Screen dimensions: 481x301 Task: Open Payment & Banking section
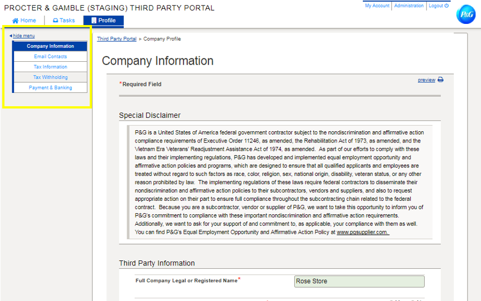point(50,87)
